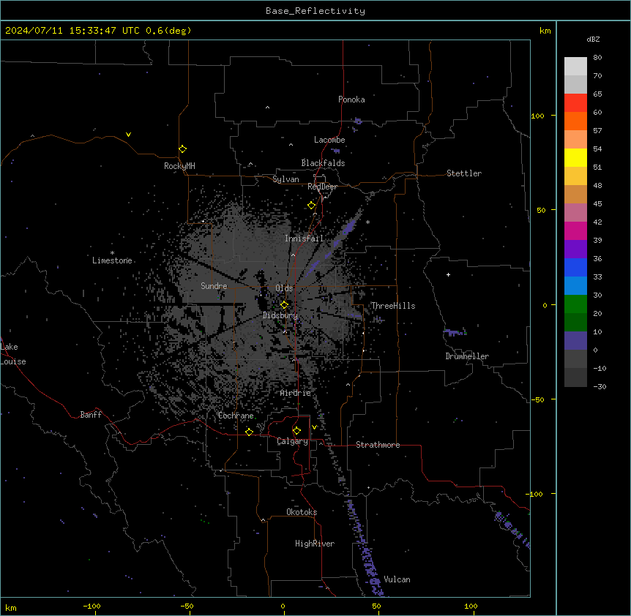This screenshot has height=616, width=631.
Task: Select the magenta 39-42 dBZ legend swatch
Action: 575,230
